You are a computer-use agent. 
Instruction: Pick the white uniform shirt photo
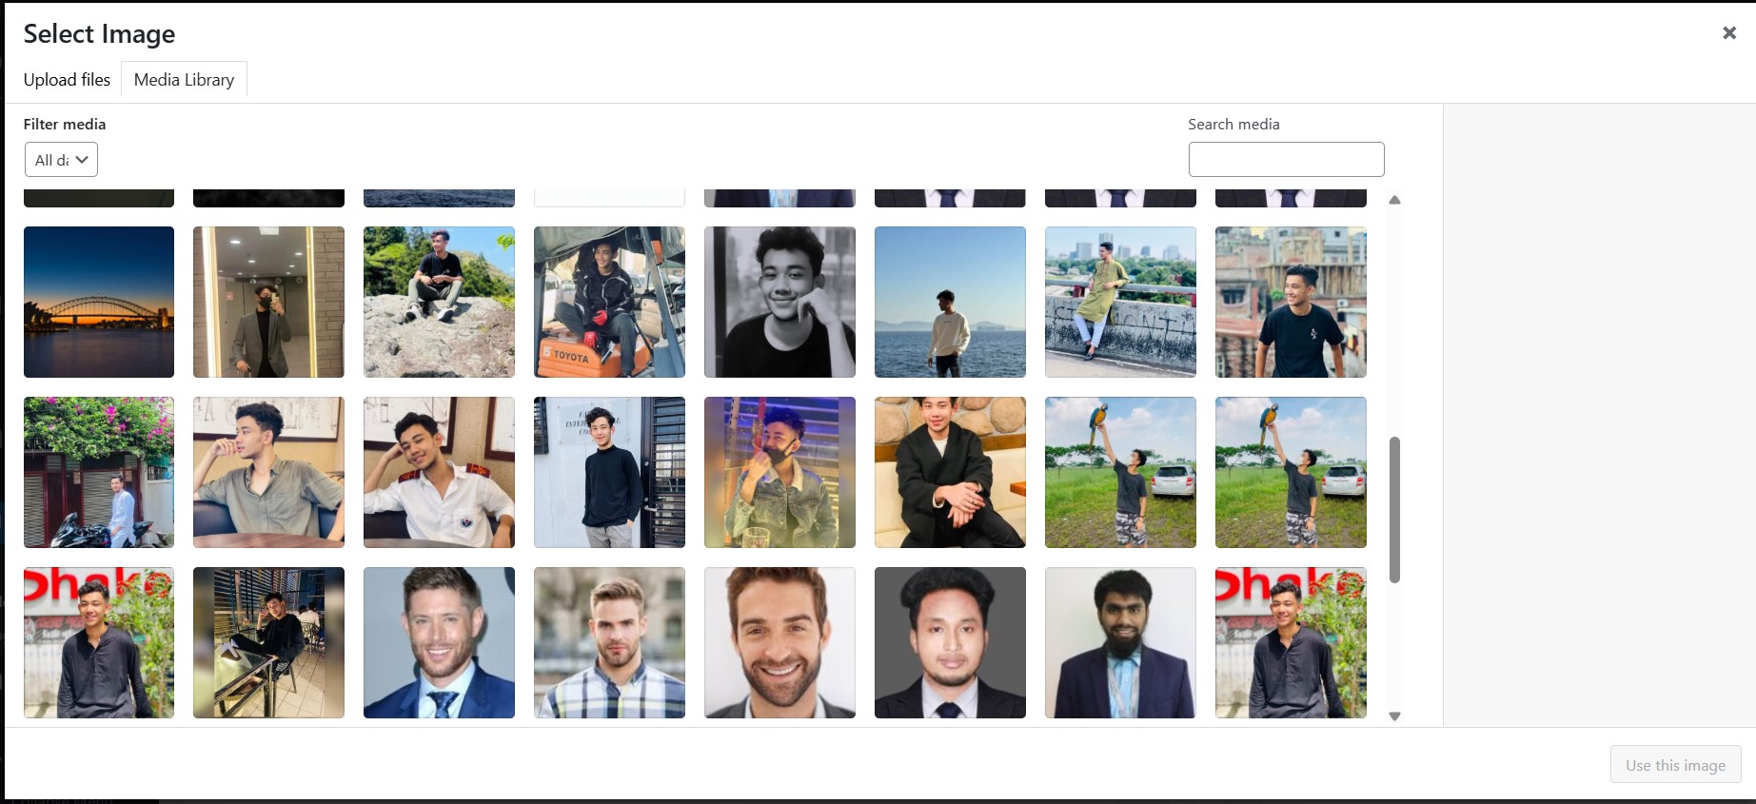coord(439,472)
